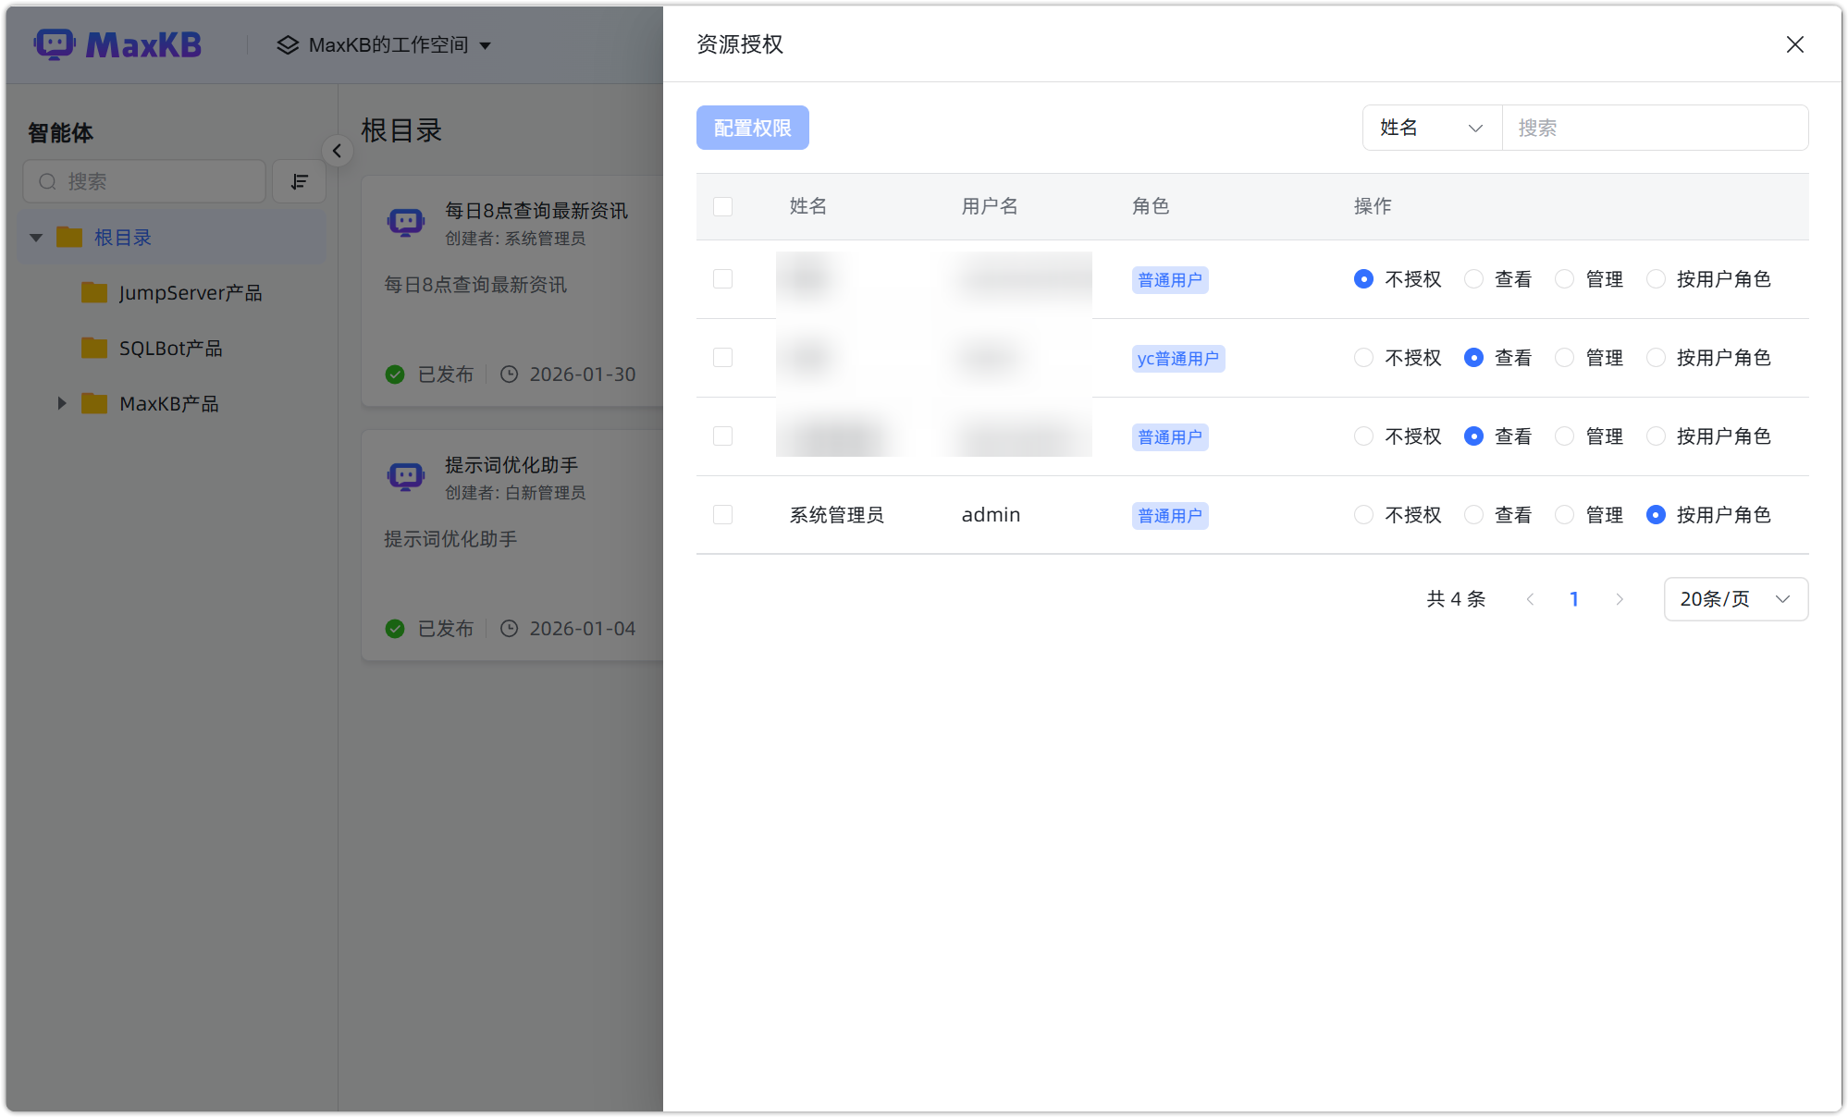Expand the MaxKB产品 folder in the tree
Image resolution: width=1848 pixels, height=1117 pixels.
pos(60,402)
